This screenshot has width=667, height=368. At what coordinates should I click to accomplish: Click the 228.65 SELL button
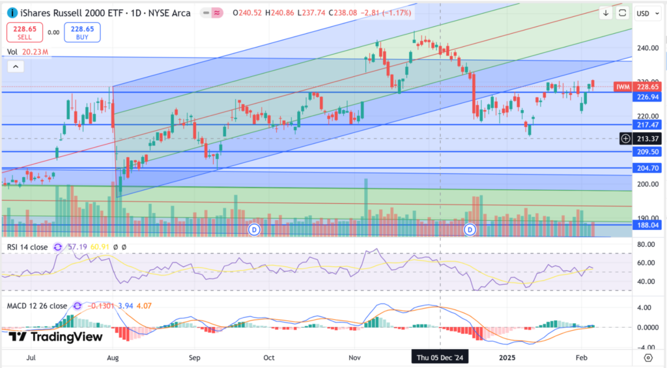[x=25, y=33]
